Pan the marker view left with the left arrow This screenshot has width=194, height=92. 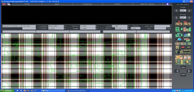pyautogui.click(x=177, y=71)
